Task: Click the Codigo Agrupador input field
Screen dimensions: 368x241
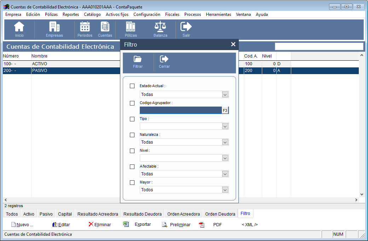Action: tap(181, 110)
